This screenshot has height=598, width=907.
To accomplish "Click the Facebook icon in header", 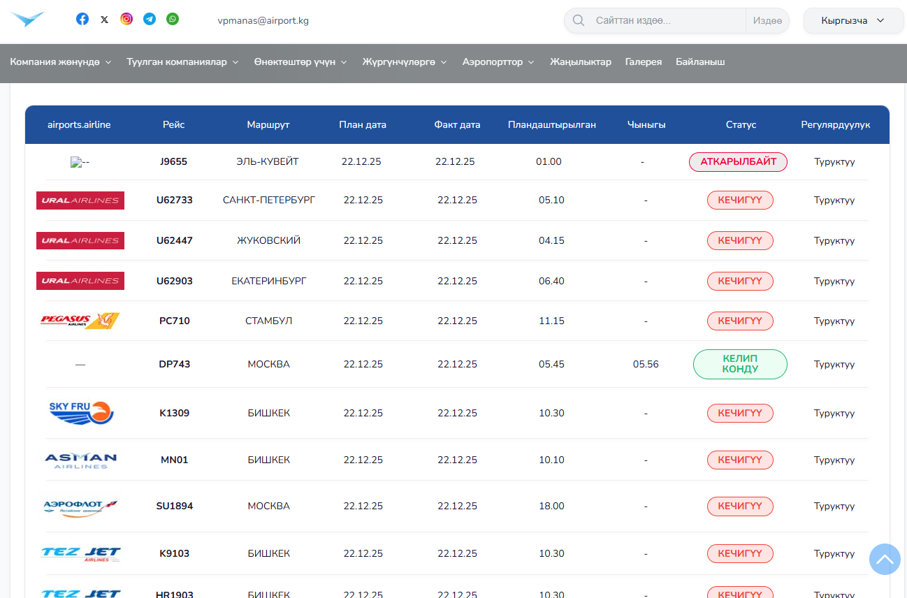I will 82,20.
